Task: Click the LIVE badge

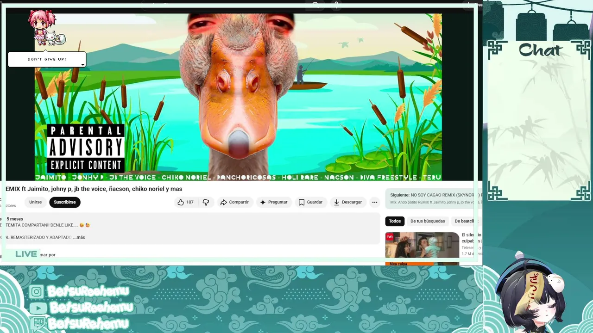Action: point(26,254)
